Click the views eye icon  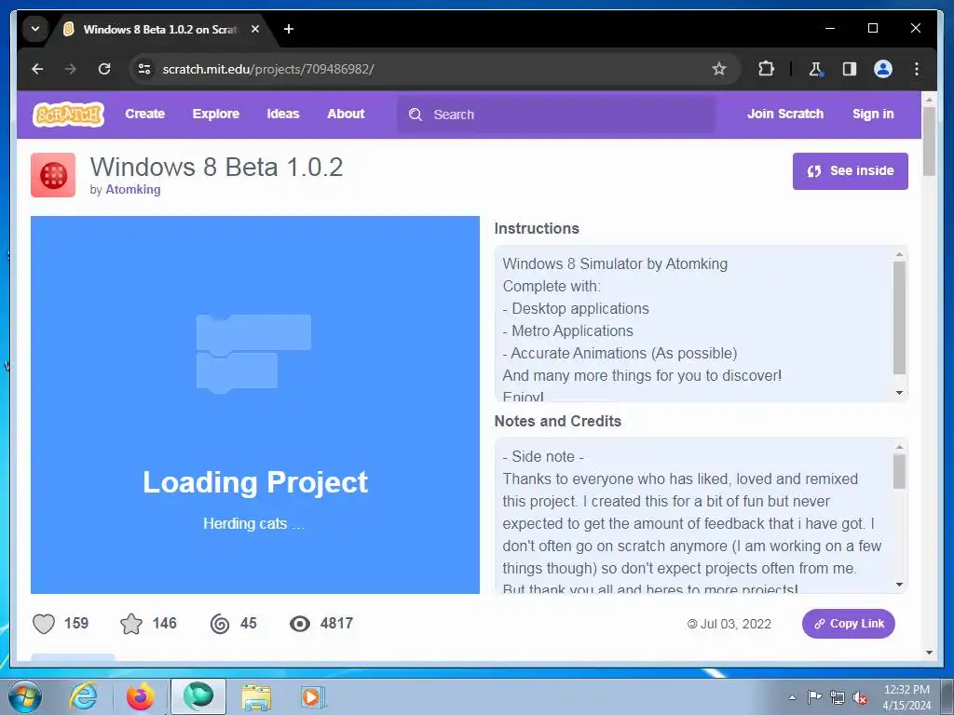pos(300,624)
